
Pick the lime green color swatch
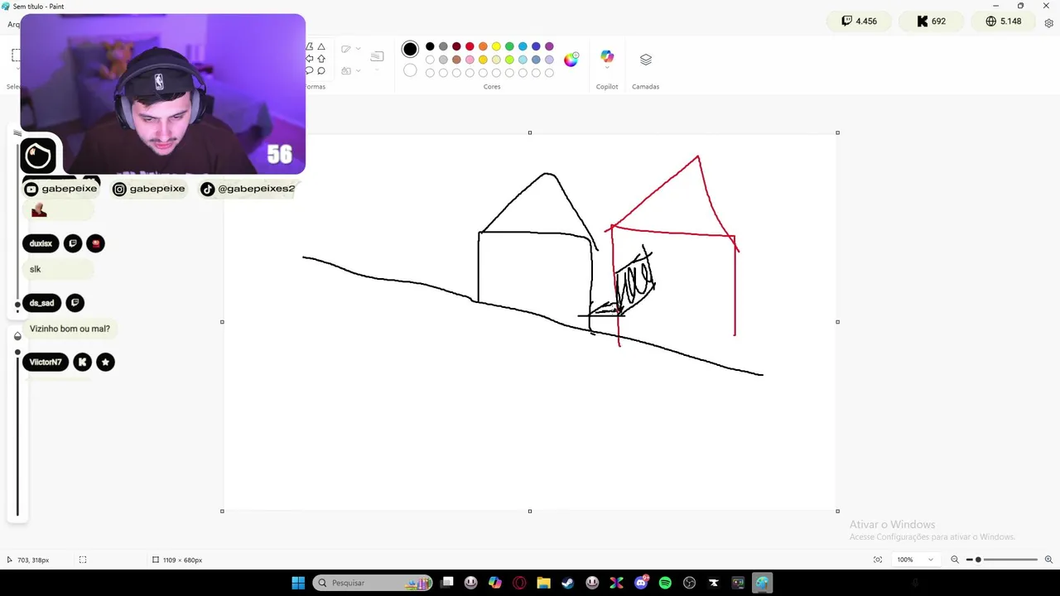[509, 60]
